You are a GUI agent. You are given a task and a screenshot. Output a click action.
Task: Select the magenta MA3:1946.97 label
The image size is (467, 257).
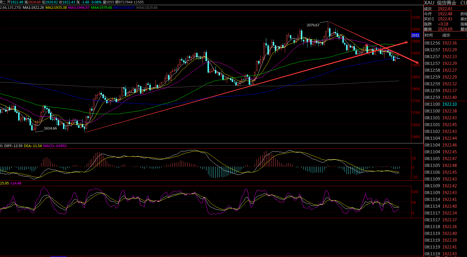(79, 8)
